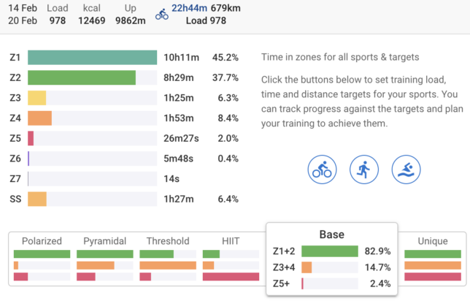This screenshot has height=301, width=470.
Task: Click the green Z2 zone bar
Action: point(82,77)
